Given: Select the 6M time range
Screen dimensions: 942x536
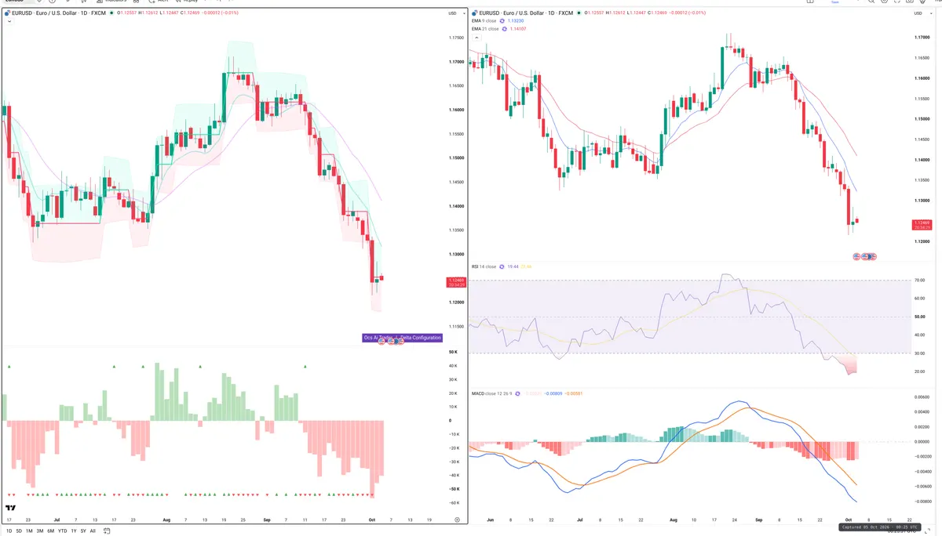Looking at the screenshot, I should click(x=51, y=531).
